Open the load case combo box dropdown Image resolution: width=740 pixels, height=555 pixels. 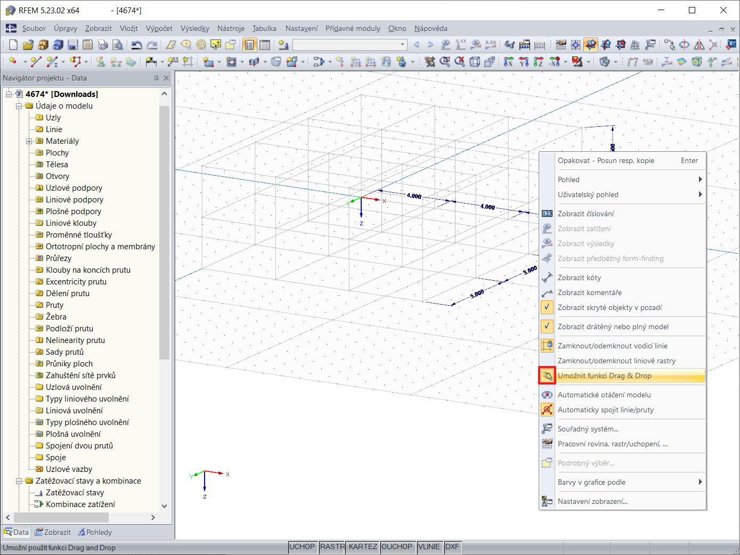pyautogui.click(x=403, y=45)
